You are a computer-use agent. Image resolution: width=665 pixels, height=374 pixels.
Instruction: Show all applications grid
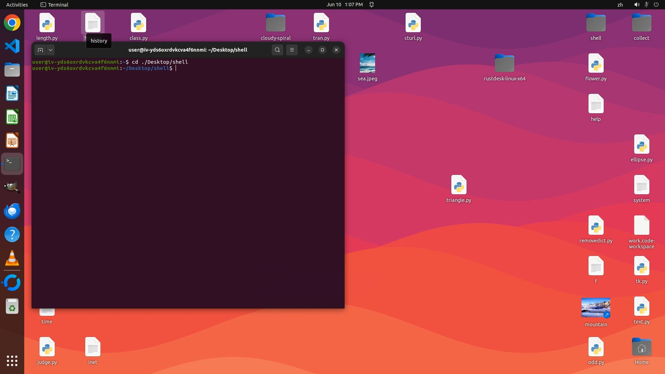point(12,361)
